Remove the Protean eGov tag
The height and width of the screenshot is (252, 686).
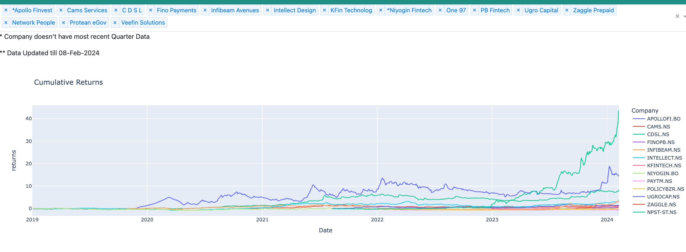pos(63,23)
